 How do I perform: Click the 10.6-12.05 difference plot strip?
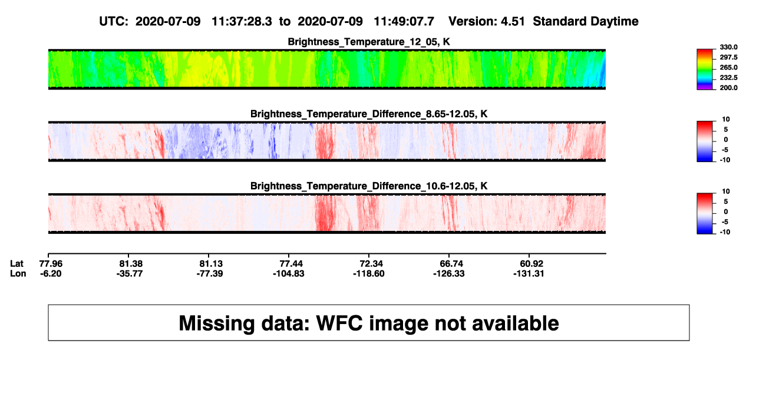click(327, 213)
